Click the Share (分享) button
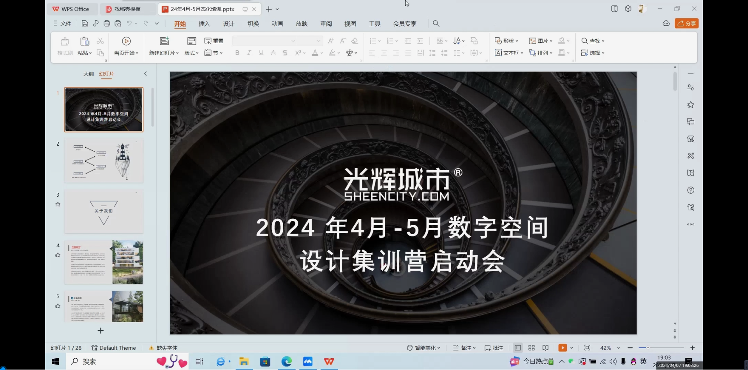 coord(686,23)
